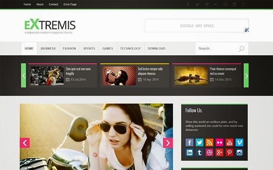Image resolution: width=273 pixels, height=170 pixels.
Task: Open the GAMES navigation item
Action: click(x=107, y=48)
